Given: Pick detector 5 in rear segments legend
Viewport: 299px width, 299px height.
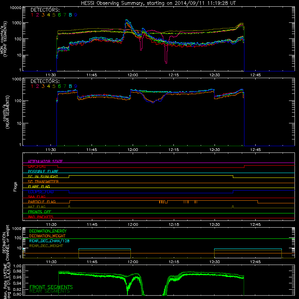Looking at the screenshot, I should click(54, 86).
